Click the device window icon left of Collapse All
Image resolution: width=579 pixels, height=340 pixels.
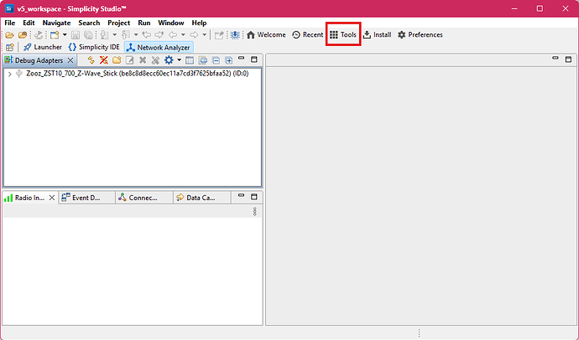click(x=203, y=60)
